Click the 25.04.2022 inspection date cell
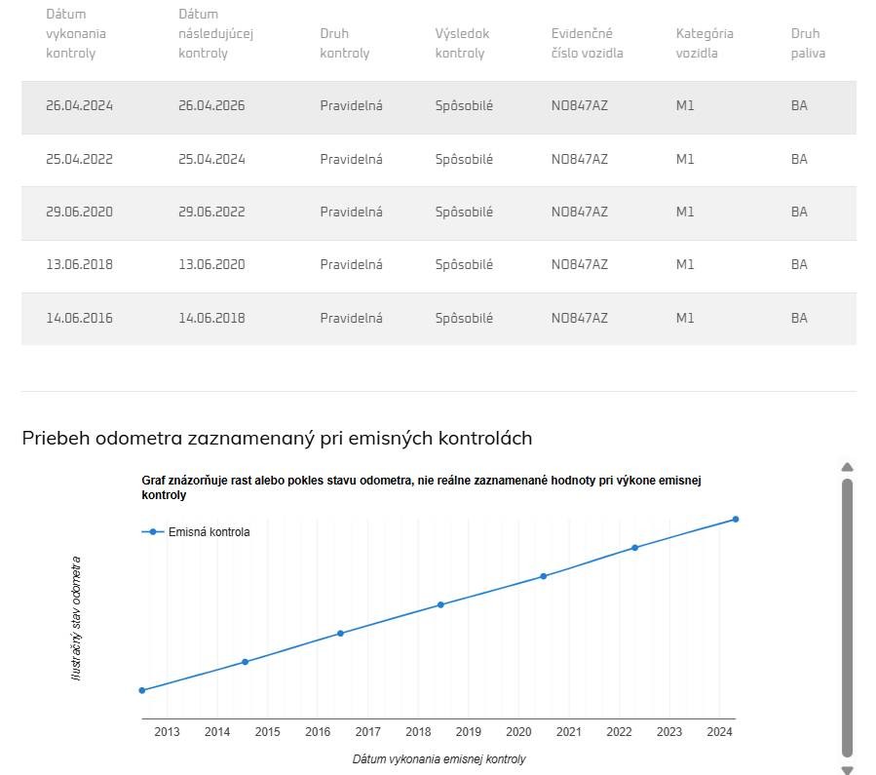The width and height of the screenshot is (876, 775). click(79, 159)
